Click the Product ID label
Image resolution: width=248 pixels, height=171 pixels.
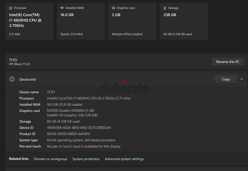[27, 134]
